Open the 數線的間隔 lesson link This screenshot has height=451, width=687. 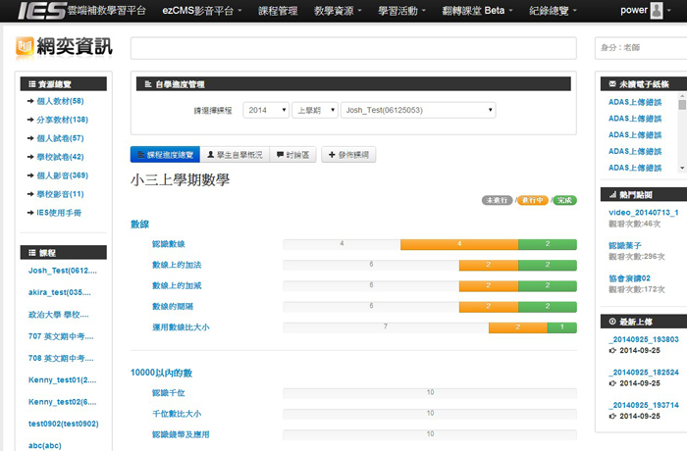coord(173,307)
